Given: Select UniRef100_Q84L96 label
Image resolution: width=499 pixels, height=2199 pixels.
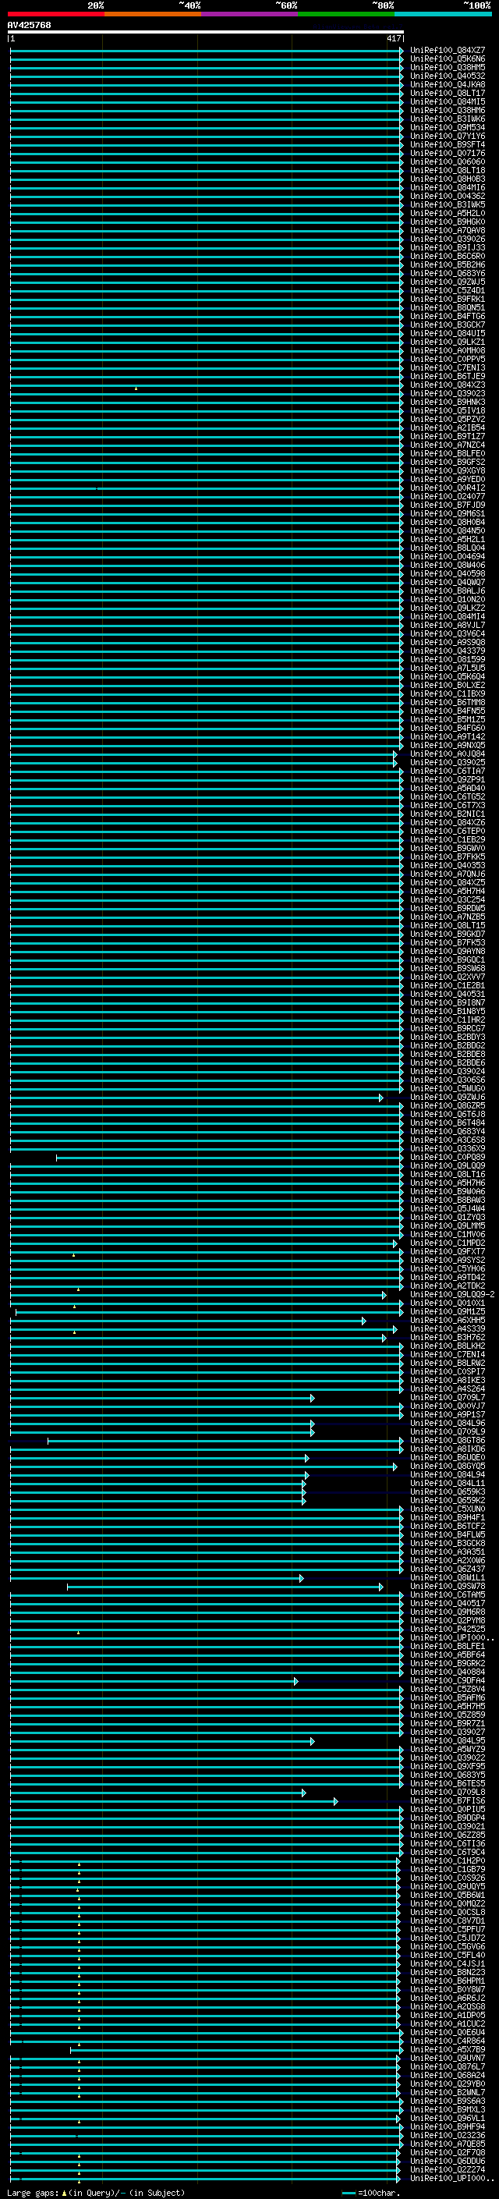Looking at the screenshot, I should [x=448, y=1423].
